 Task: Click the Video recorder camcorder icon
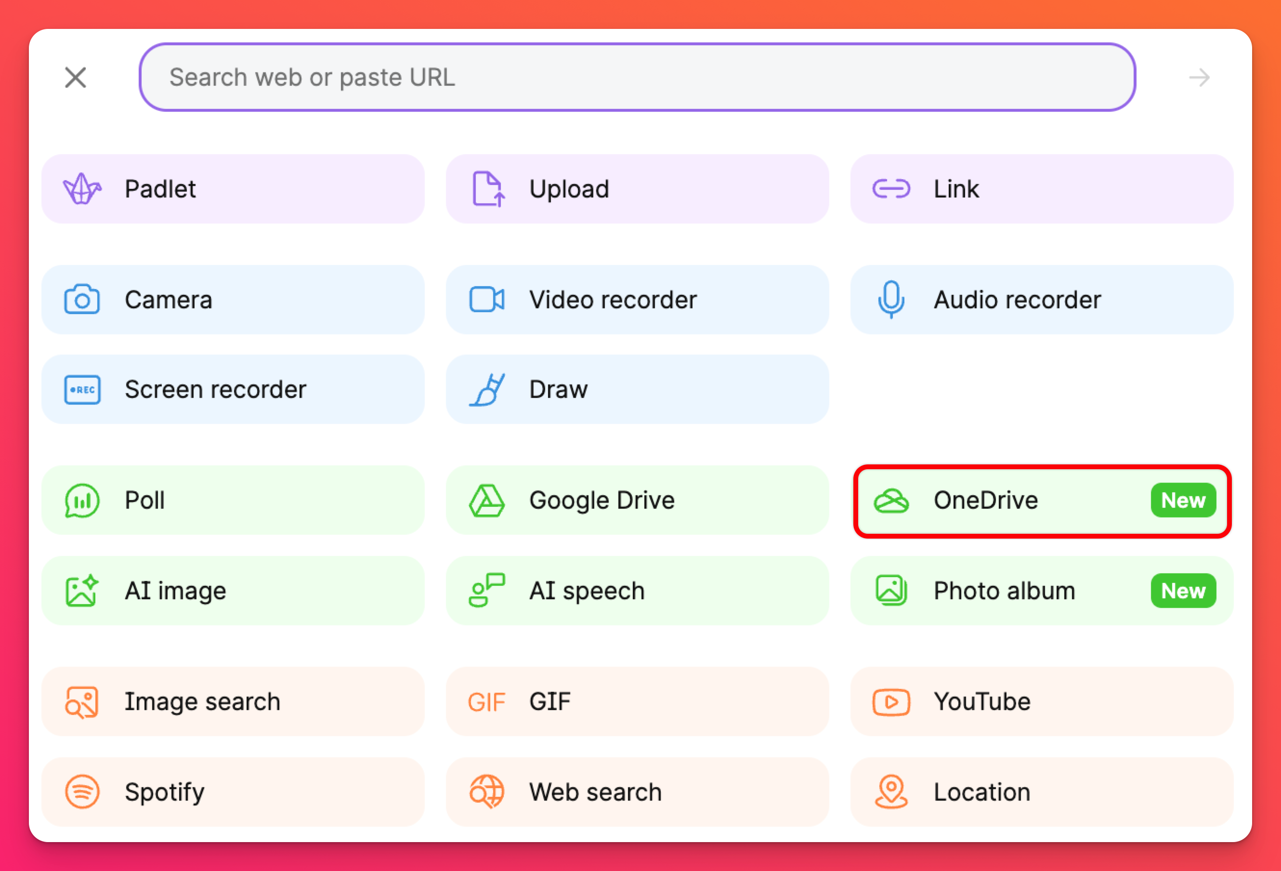click(487, 300)
